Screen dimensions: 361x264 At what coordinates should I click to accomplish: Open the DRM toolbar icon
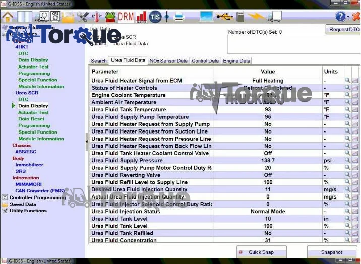coord(126,17)
